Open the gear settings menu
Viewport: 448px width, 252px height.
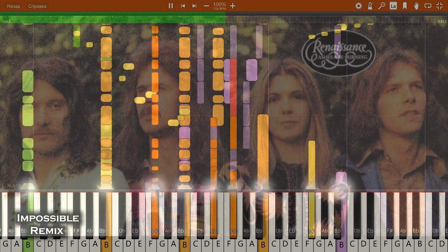358,6
